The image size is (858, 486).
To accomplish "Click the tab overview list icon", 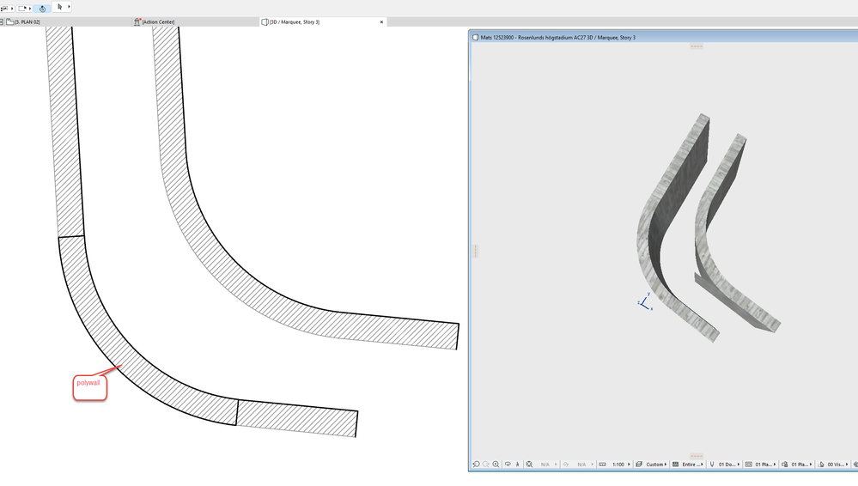I will [2, 21].
